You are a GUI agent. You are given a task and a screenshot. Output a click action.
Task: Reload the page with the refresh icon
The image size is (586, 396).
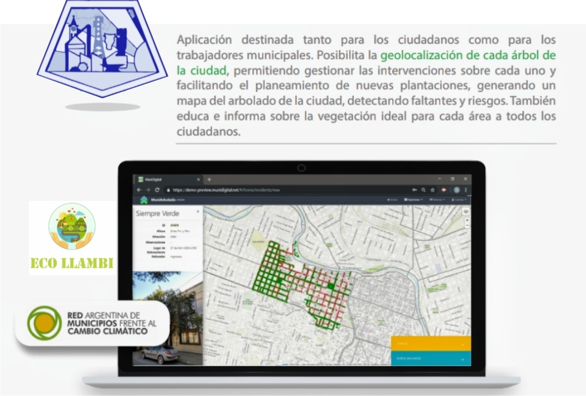click(x=157, y=190)
